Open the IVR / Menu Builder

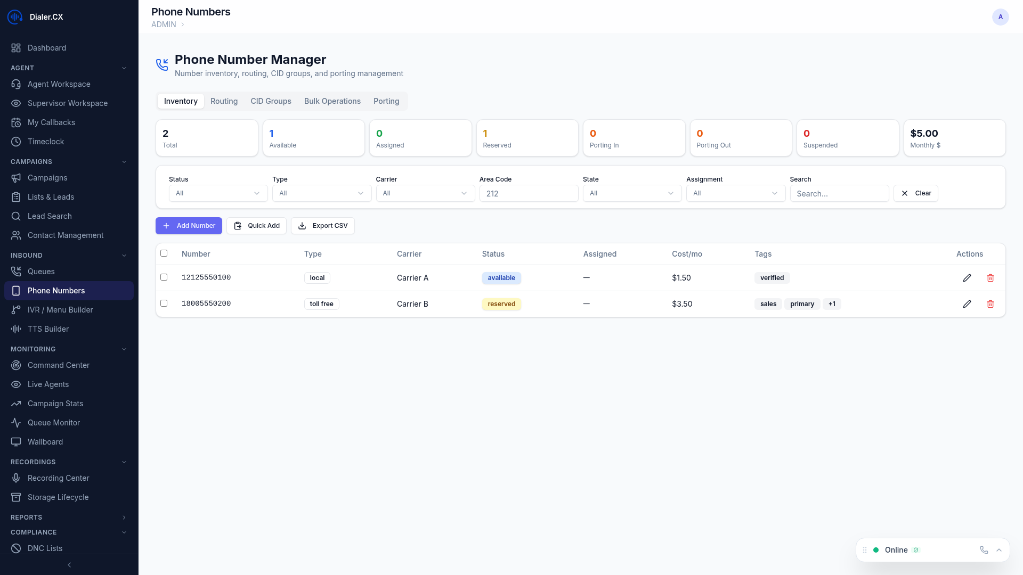pyautogui.click(x=60, y=310)
